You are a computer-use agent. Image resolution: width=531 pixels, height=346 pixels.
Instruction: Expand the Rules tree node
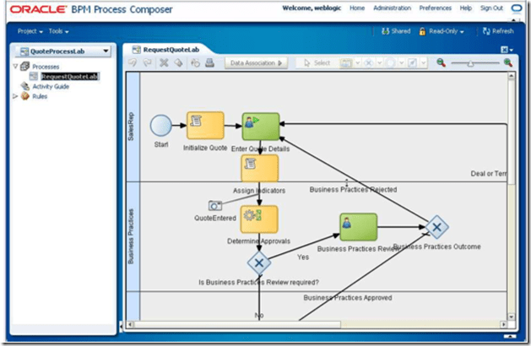click(x=15, y=96)
